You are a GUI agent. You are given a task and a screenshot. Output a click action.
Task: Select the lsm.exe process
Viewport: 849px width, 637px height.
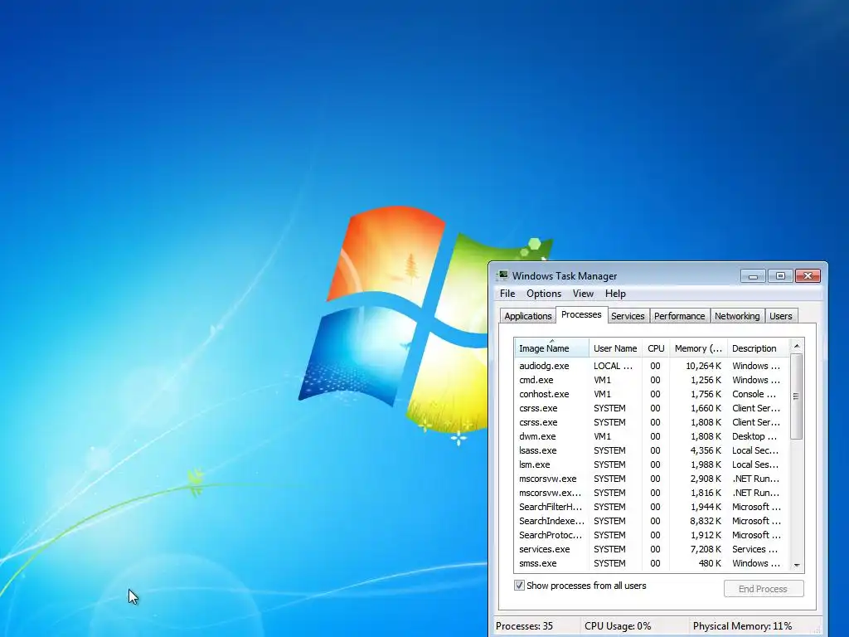coord(652,464)
